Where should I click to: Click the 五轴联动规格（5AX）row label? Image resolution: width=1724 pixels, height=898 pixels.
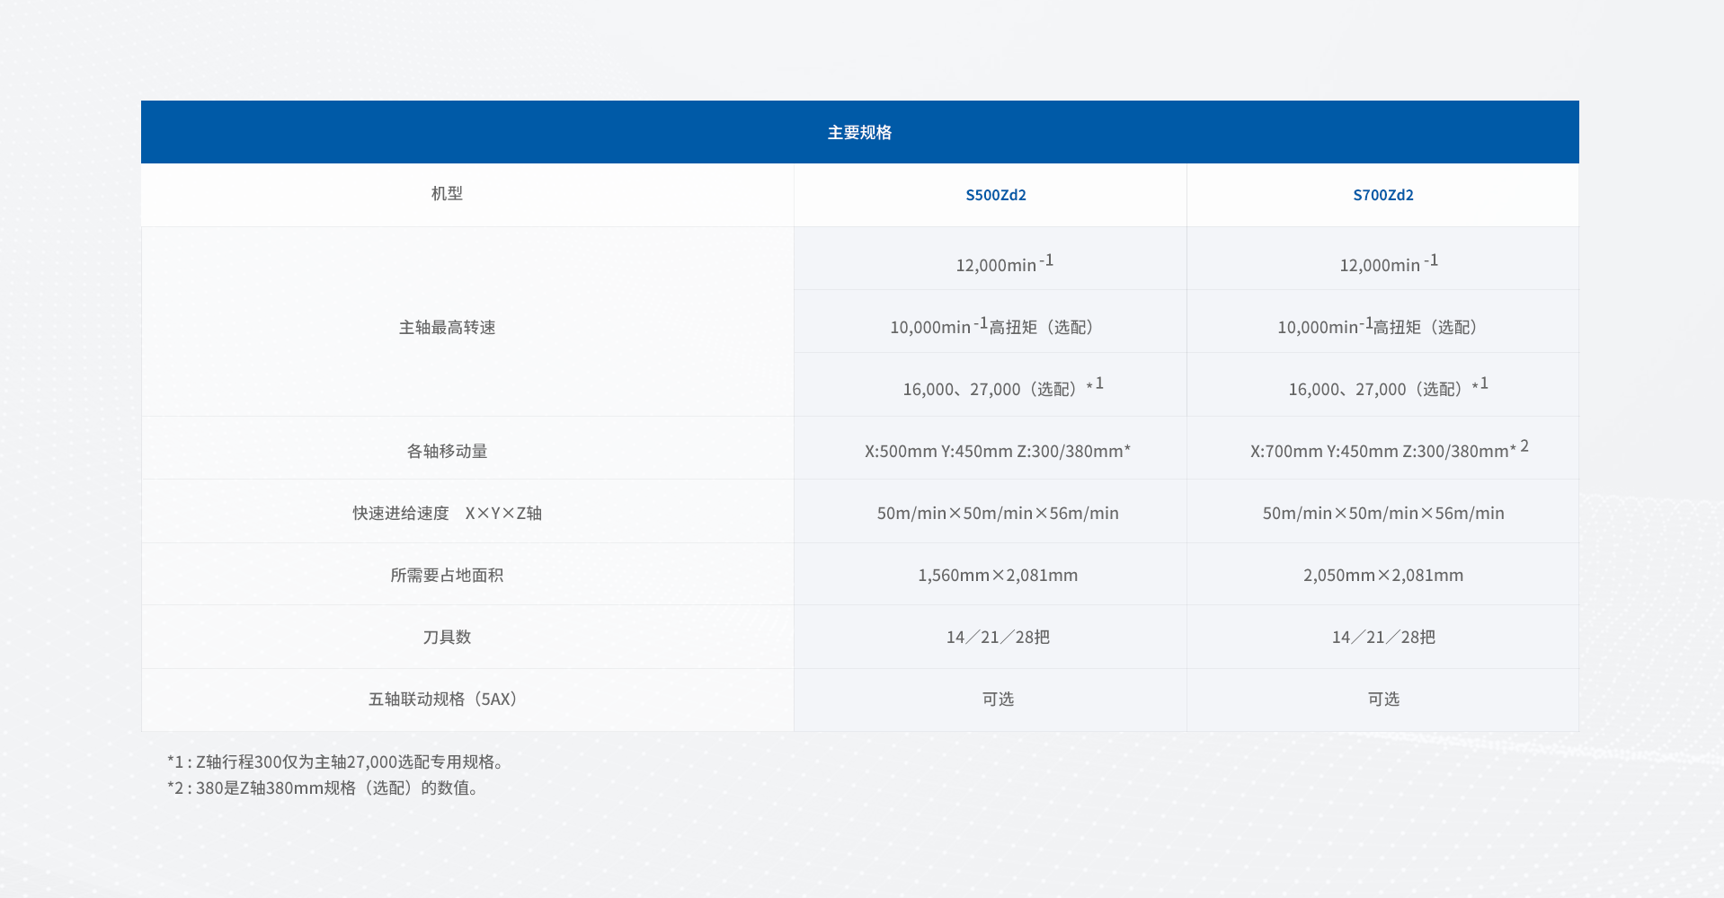tap(447, 699)
